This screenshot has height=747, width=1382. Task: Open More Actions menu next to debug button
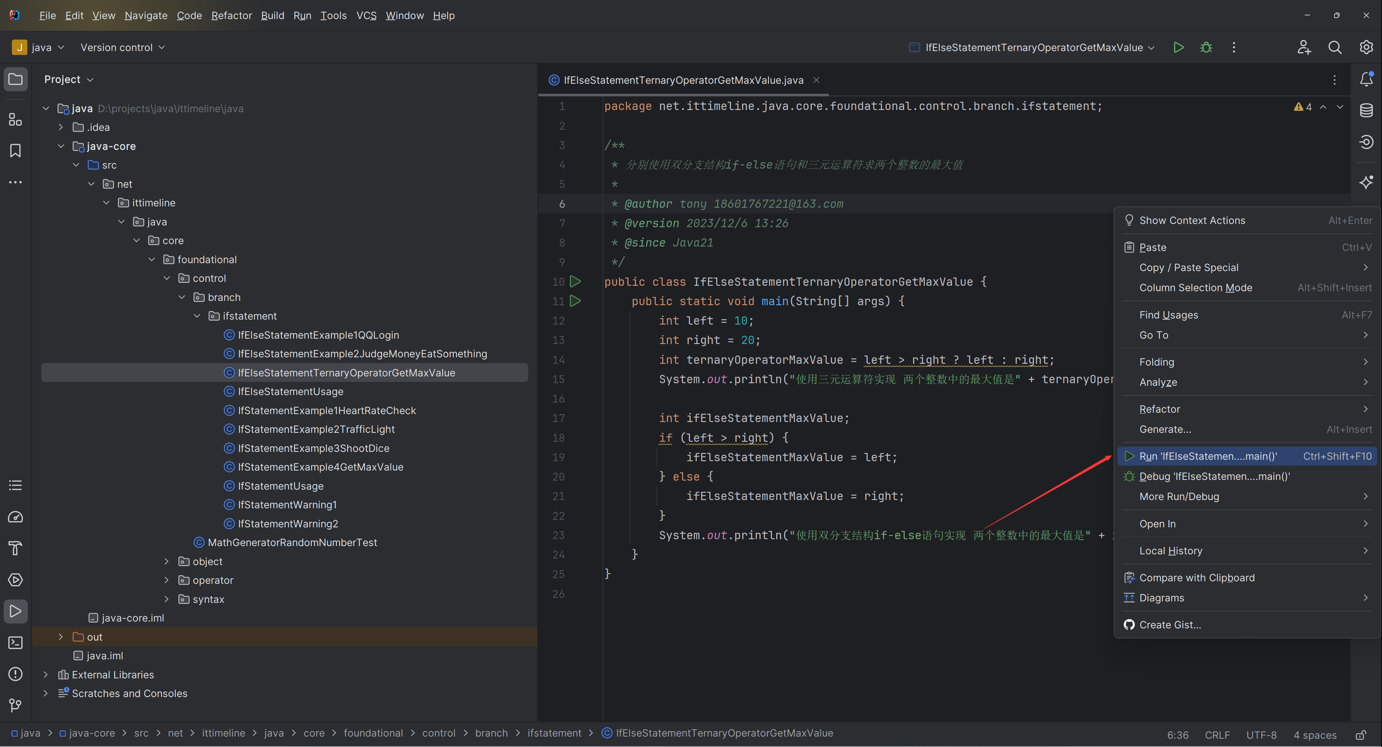[x=1234, y=47]
